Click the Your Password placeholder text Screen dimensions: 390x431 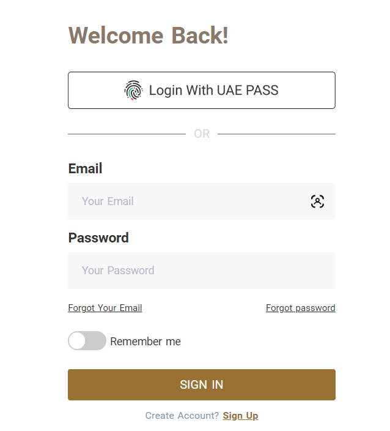coord(118,271)
